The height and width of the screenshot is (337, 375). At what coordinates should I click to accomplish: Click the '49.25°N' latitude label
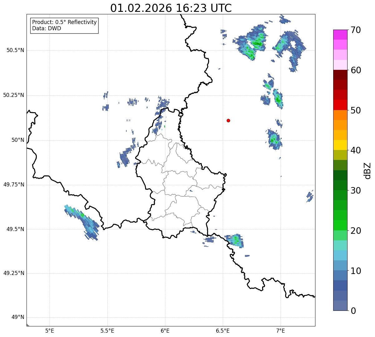point(13,273)
